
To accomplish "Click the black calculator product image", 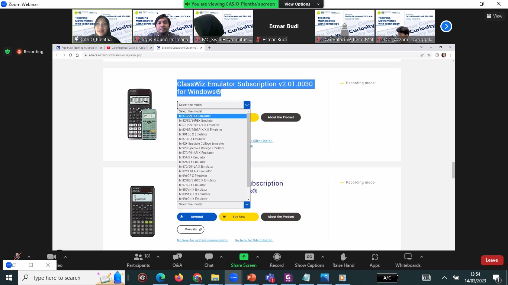I will click(x=142, y=211).
